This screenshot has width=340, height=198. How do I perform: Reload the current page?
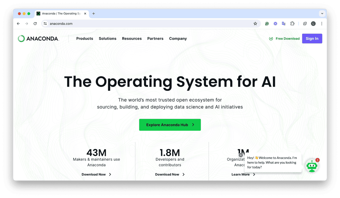click(x=35, y=23)
